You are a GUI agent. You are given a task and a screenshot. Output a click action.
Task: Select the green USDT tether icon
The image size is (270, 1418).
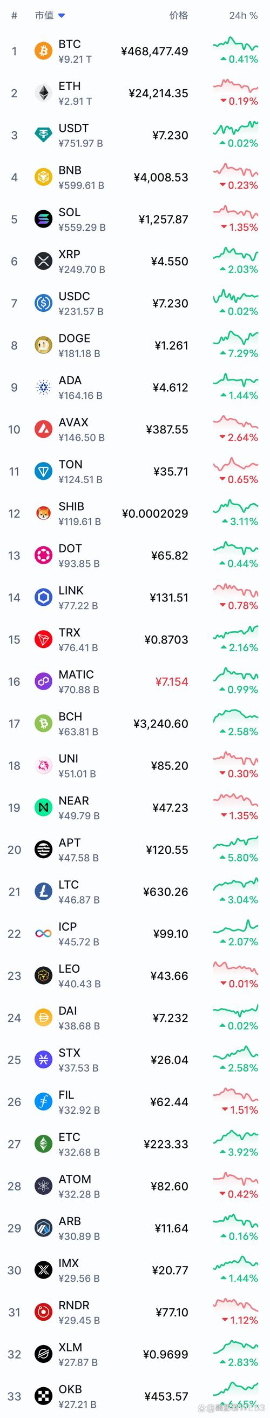(x=43, y=135)
